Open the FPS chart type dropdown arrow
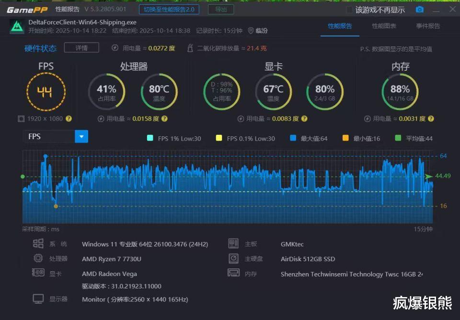 pyautogui.click(x=81, y=136)
